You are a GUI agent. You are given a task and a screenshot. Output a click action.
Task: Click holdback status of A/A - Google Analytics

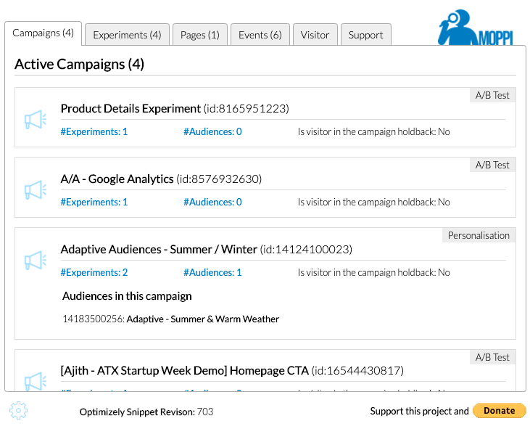(374, 202)
